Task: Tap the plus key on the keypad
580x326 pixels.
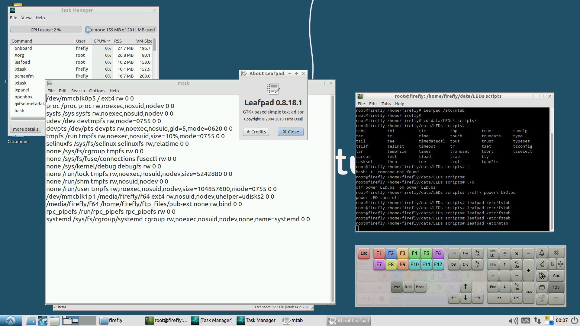Action: tap(528, 270)
